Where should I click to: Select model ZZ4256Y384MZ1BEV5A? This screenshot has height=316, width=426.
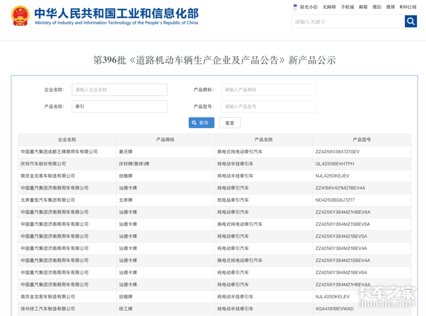[x=341, y=236]
